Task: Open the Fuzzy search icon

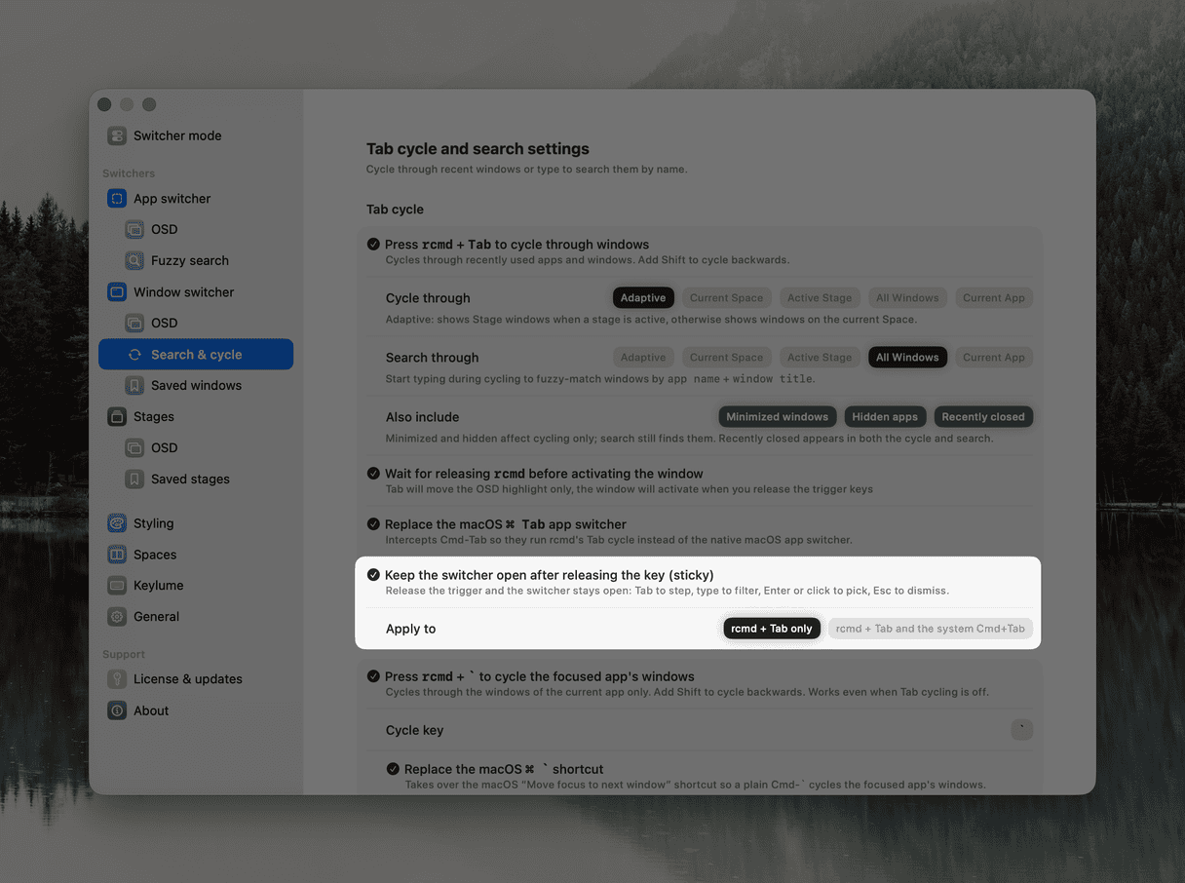Action: coord(134,261)
